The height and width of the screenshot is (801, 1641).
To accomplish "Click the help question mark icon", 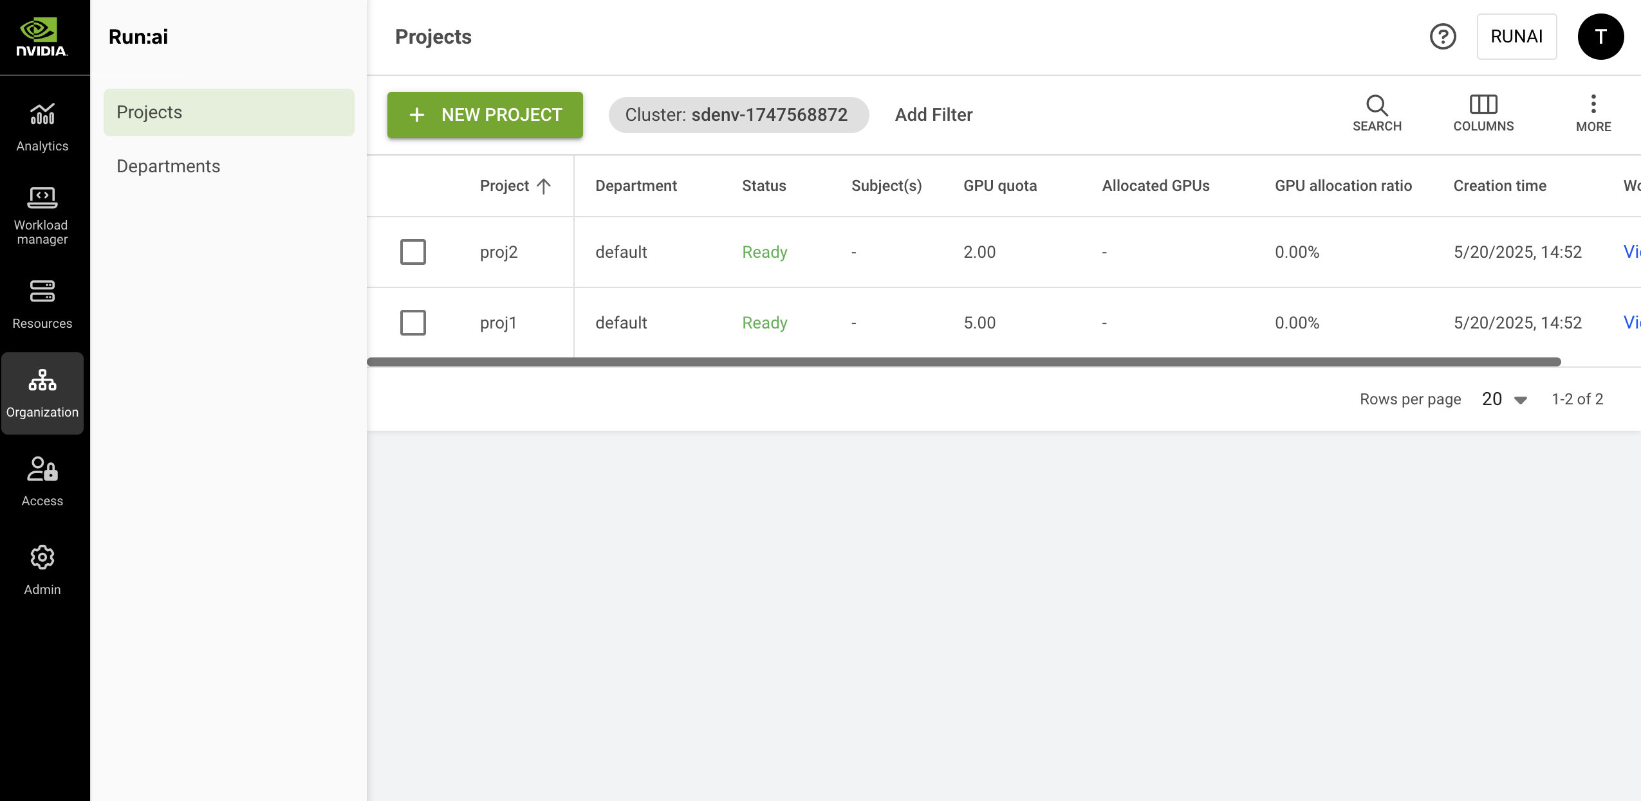I will click(x=1443, y=37).
